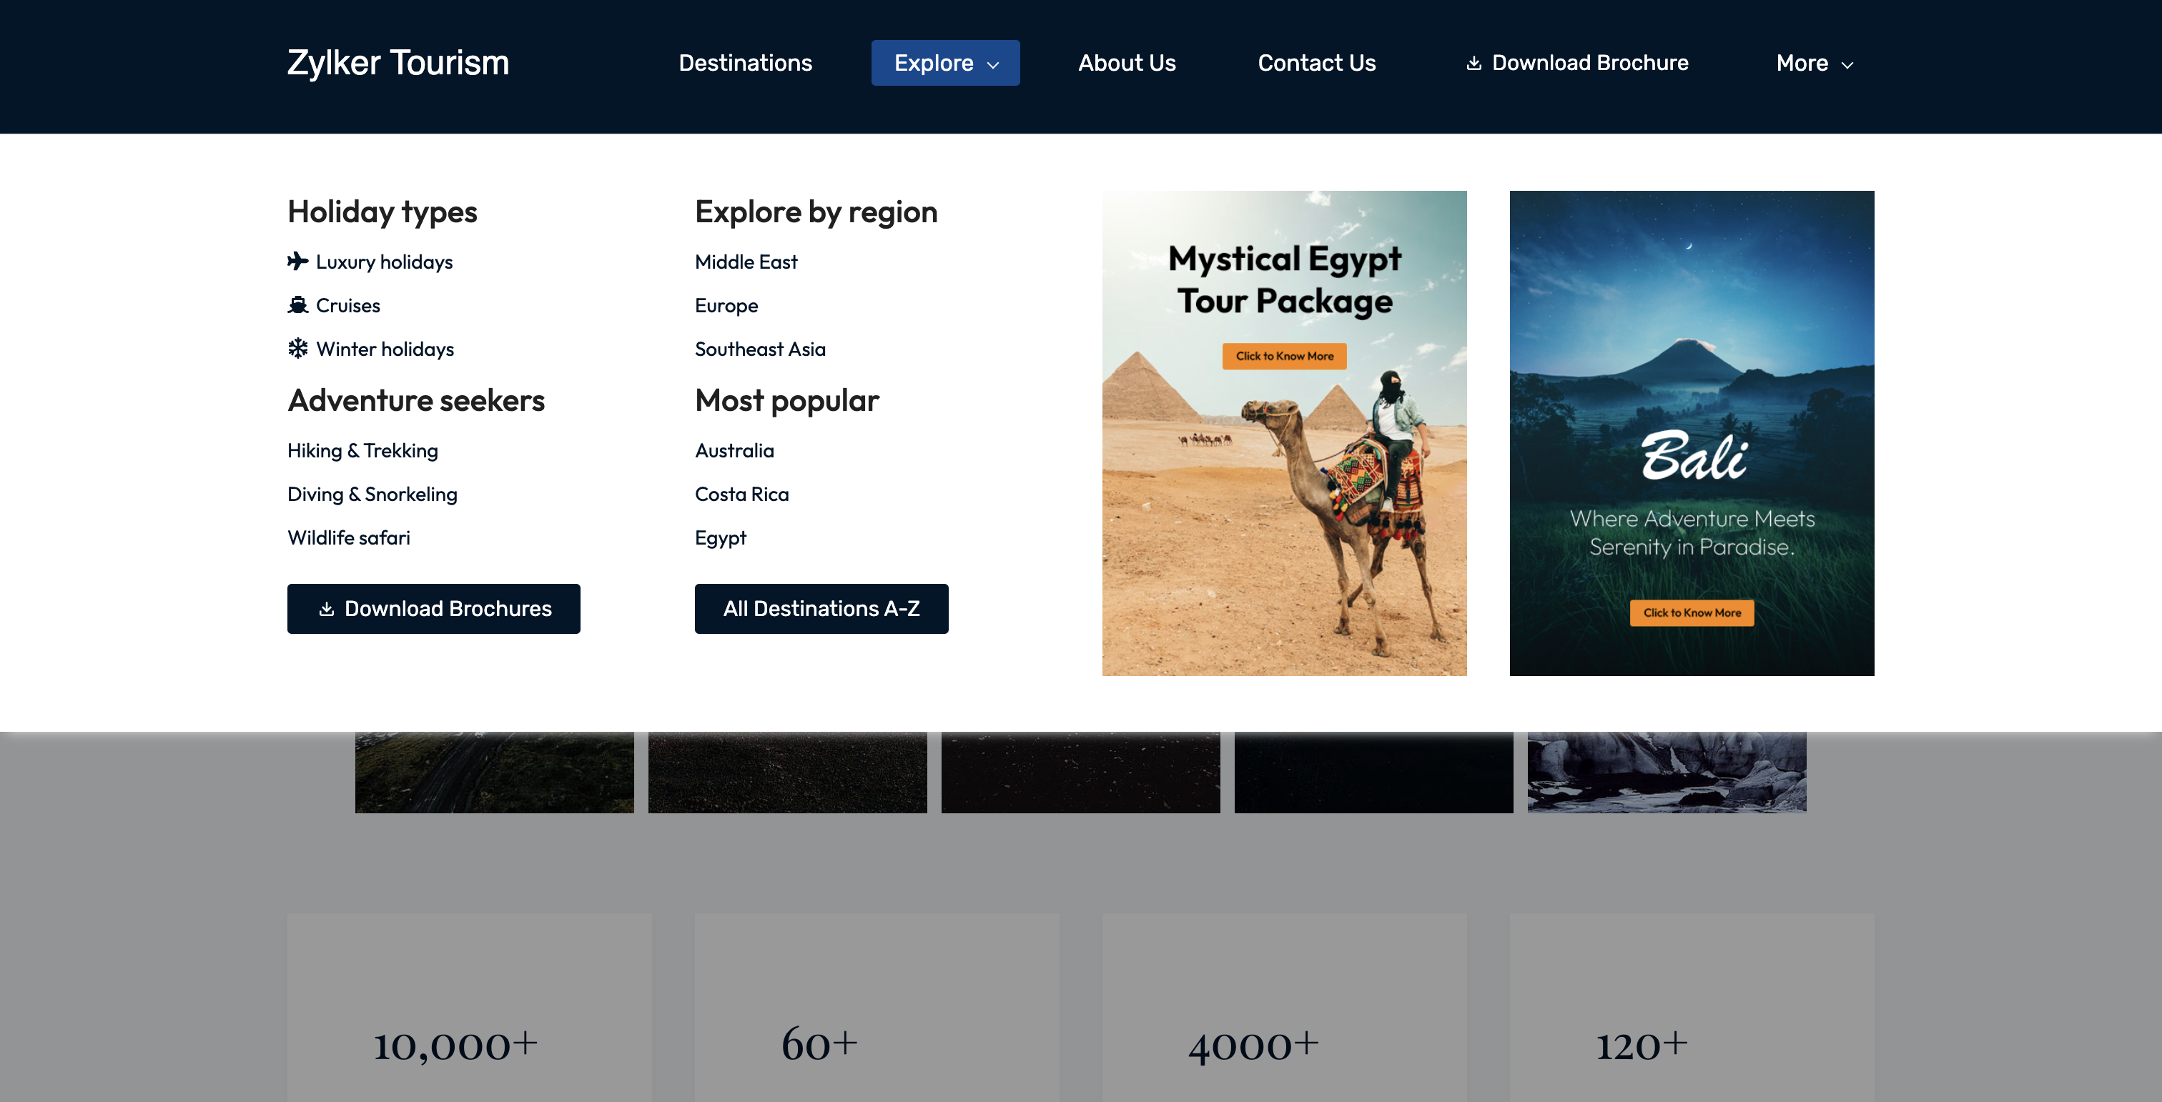This screenshot has width=2162, height=1102.
Task: Go to the About Us page
Action: [x=1126, y=63]
